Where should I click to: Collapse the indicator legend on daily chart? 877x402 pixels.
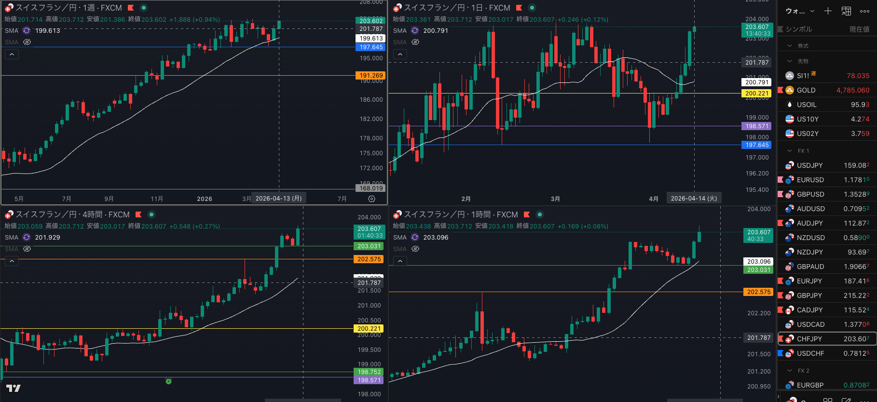[x=400, y=54]
